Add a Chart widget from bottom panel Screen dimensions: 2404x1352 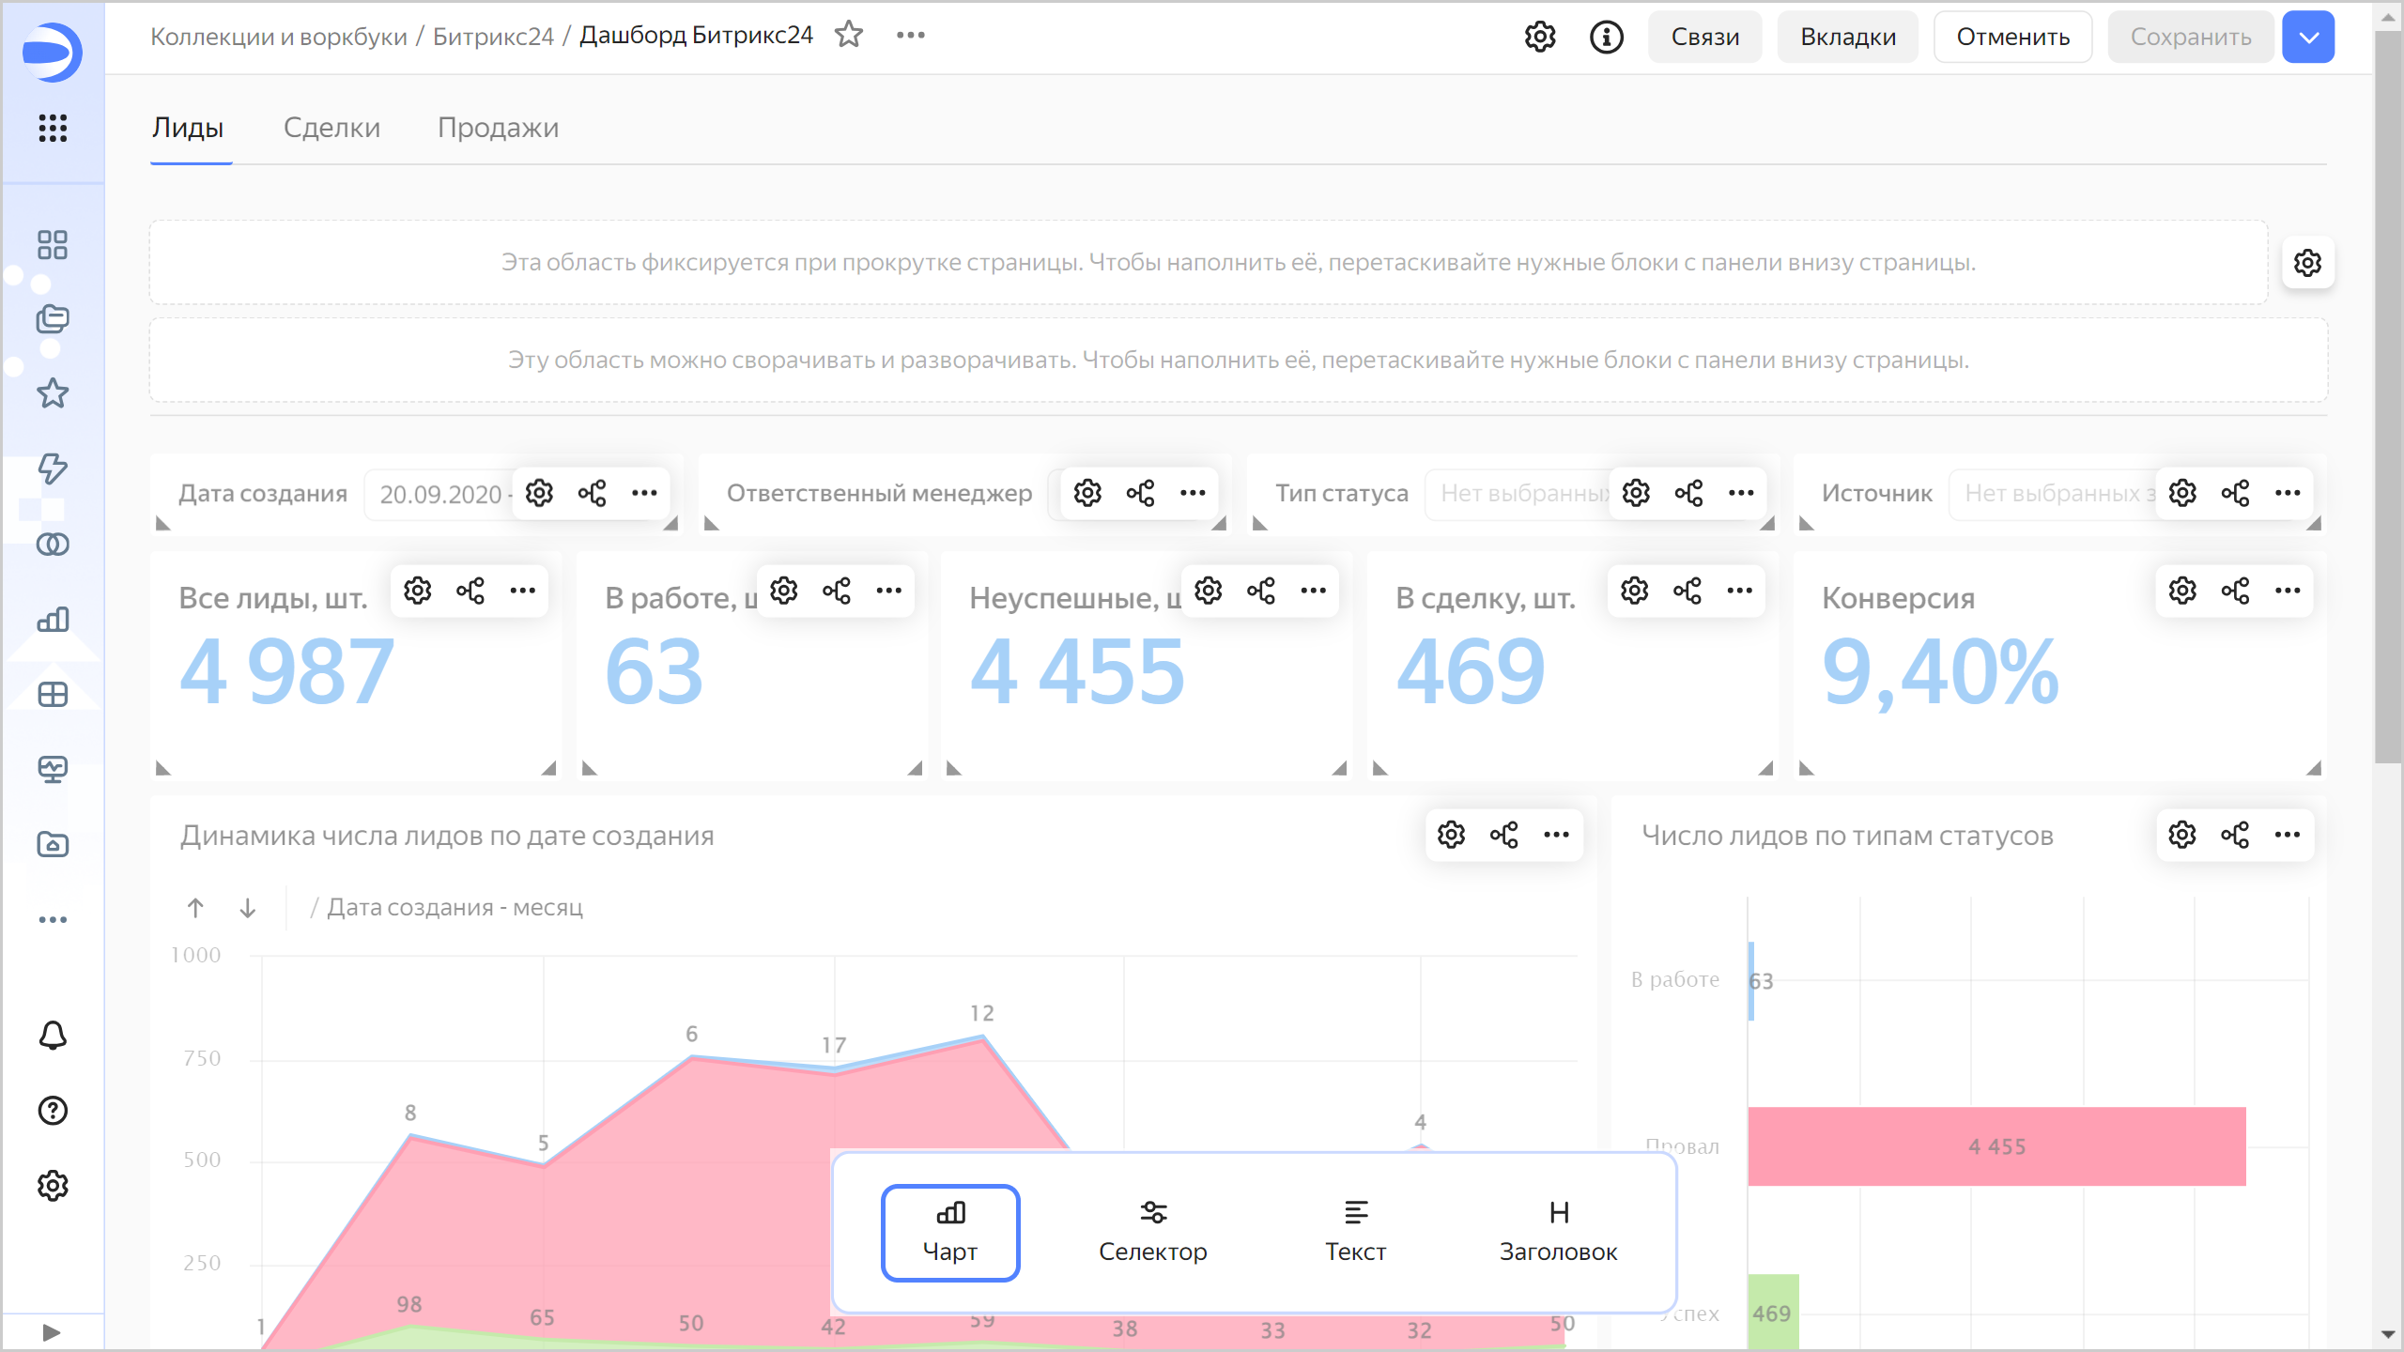click(x=949, y=1232)
